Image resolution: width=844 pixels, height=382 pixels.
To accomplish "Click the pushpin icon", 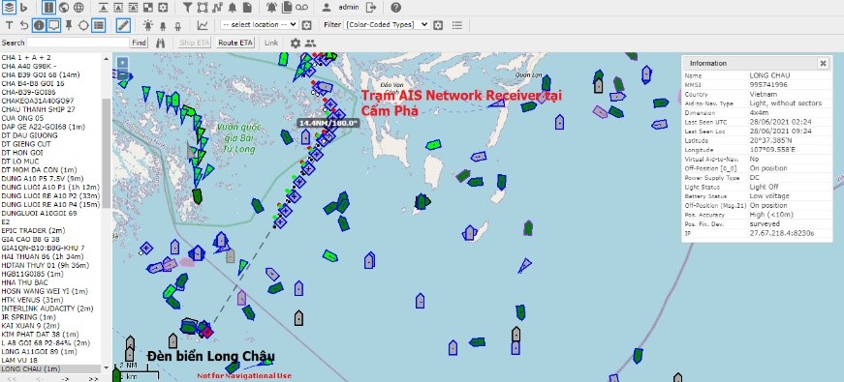I will click(x=69, y=25).
